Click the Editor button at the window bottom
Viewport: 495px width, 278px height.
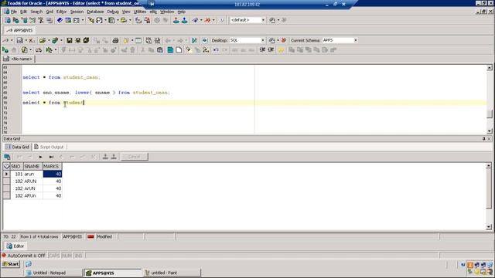[x=15, y=246]
